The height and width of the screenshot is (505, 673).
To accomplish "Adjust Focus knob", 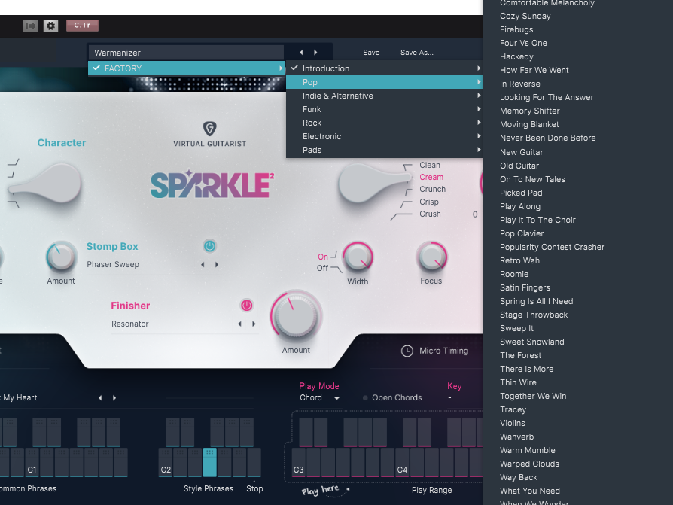I will pyautogui.click(x=431, y=257).
